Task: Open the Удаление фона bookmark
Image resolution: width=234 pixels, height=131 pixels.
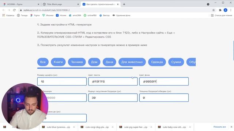Action: pos(121,15)
